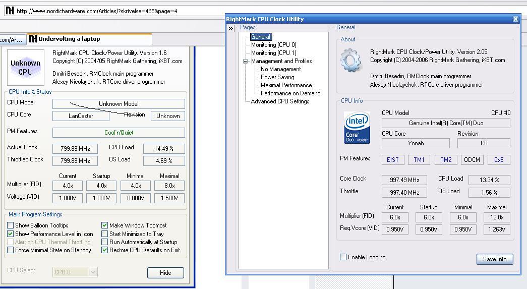Click the NordicHardware favicon in address bar
The width and height of the screenshot is (527, 289).
[10, 11]
